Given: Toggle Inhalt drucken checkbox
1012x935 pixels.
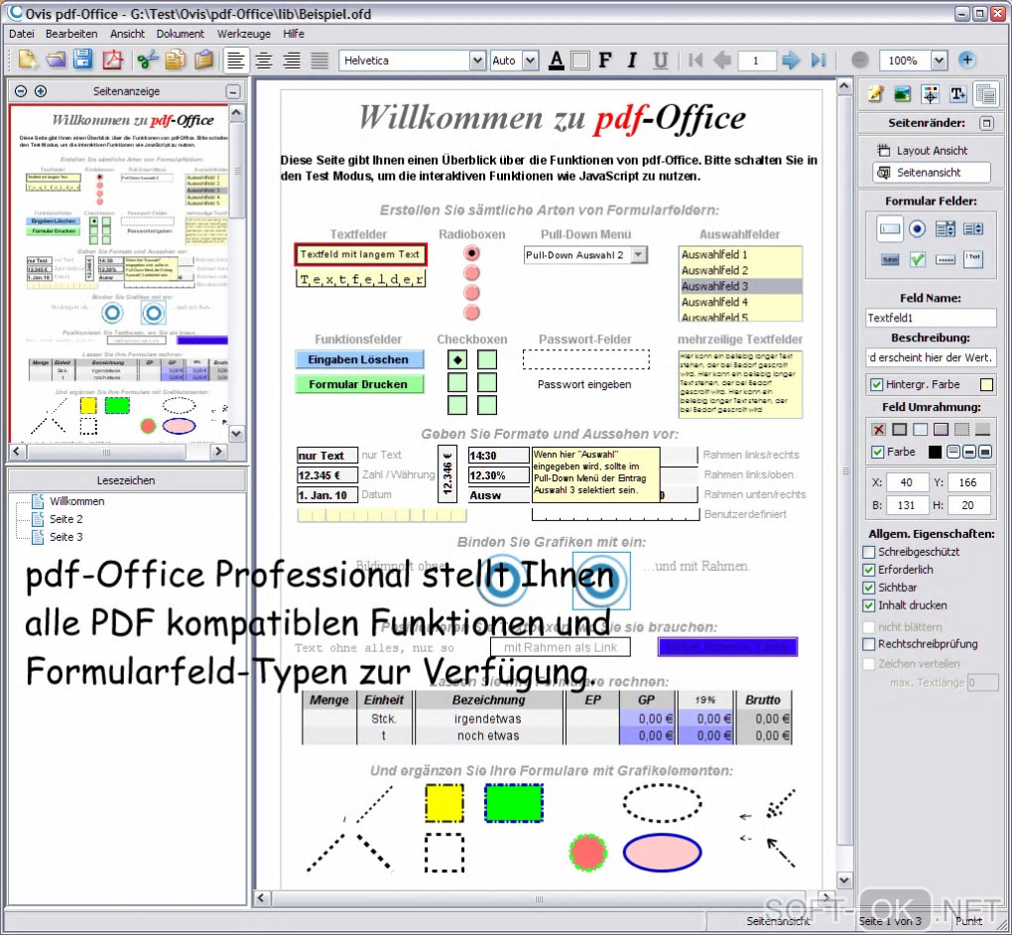Looking at the screenshot, I should pos(869,605).
